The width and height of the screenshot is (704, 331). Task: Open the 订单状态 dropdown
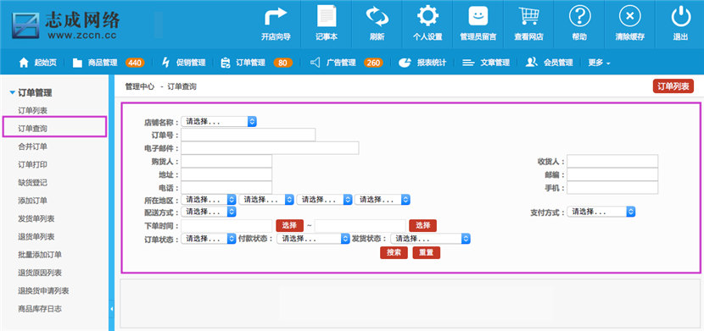[209, 239]
